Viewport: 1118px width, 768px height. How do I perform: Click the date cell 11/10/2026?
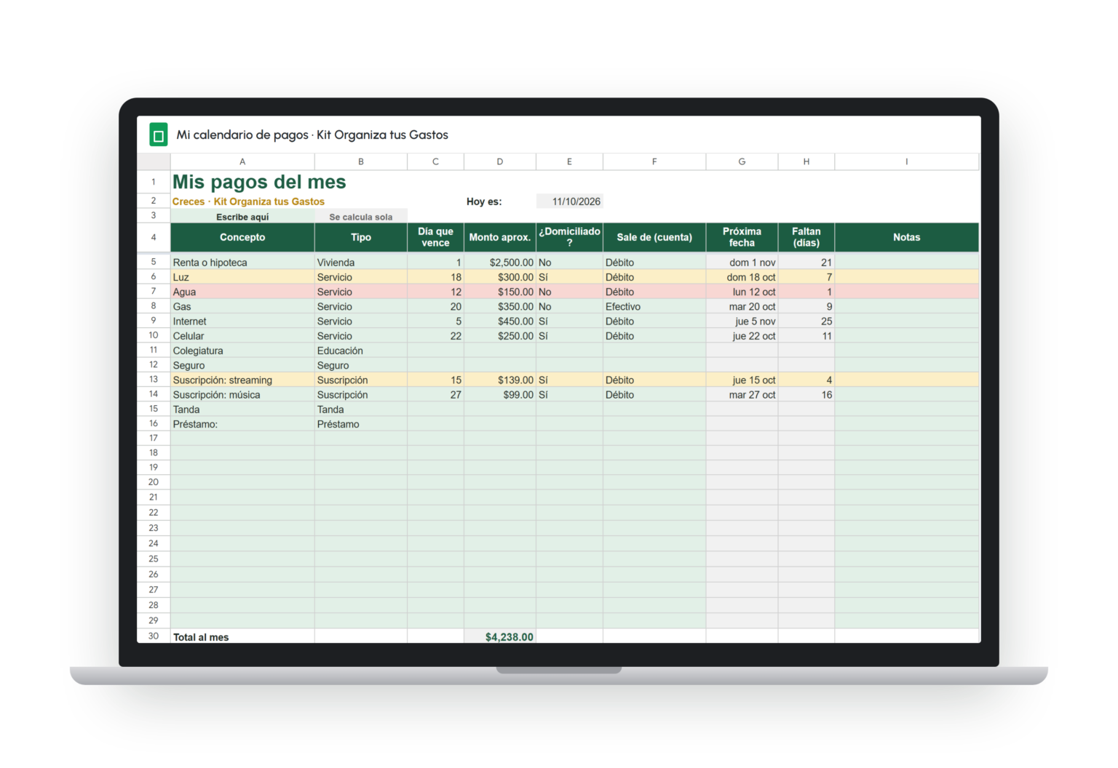[x=570, y=201]
